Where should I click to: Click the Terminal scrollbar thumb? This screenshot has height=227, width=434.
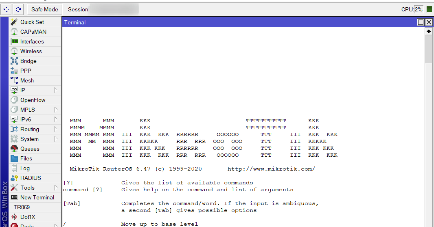point(429,49)
